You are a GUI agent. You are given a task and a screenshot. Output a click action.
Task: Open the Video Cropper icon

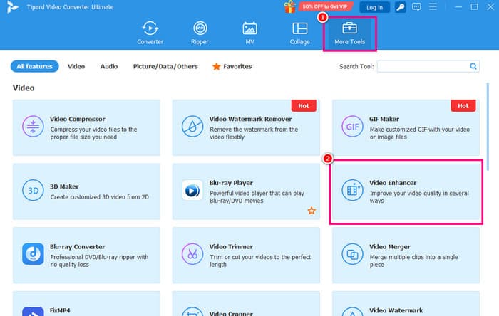pos(192,312)
